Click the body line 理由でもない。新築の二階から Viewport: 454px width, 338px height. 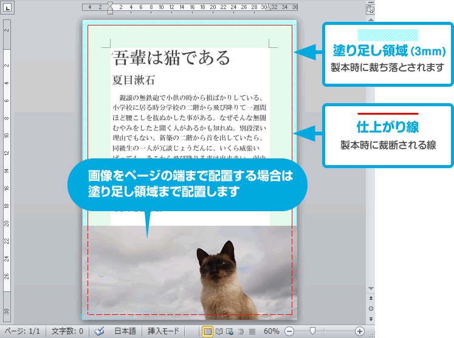188,138
